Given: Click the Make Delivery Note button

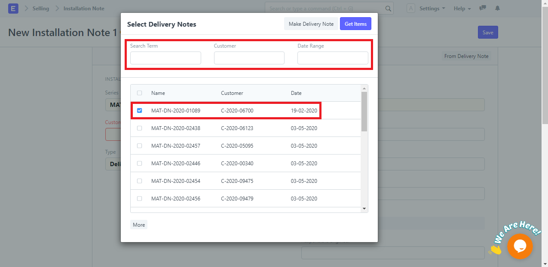Looking at the screenshot, I should pyautogui.click(x=311, y=24).
